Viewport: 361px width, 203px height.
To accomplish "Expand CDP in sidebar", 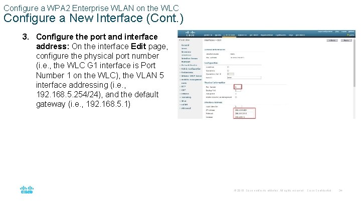I will (184, 90).
